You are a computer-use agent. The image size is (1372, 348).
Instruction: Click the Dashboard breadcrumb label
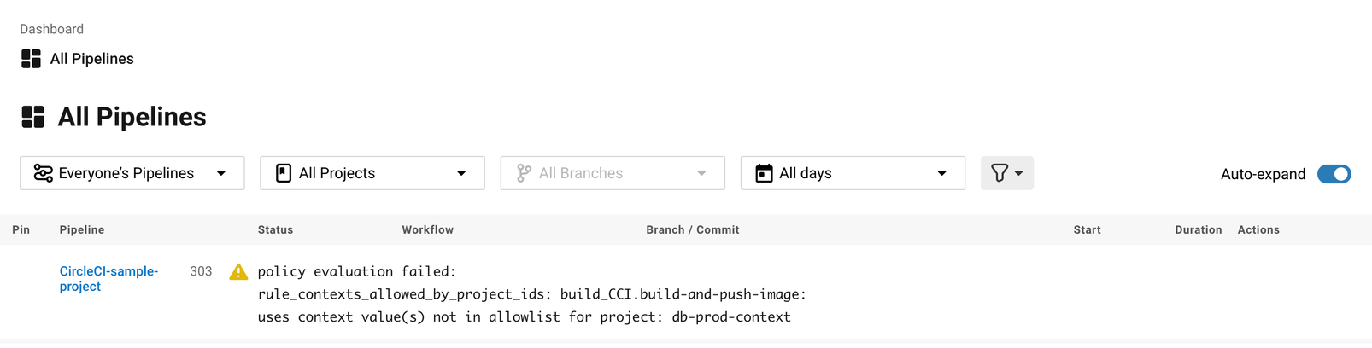pos(52,29)
